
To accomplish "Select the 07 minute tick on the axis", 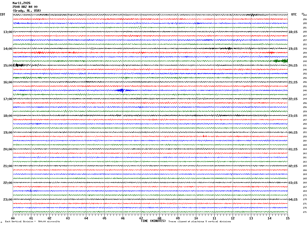I will coord(141,218).
